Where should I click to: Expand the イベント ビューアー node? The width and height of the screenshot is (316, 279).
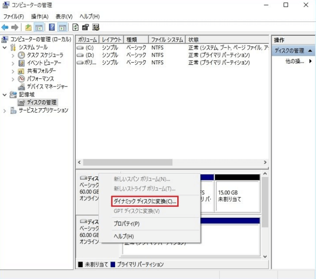(x=13, y=63)
